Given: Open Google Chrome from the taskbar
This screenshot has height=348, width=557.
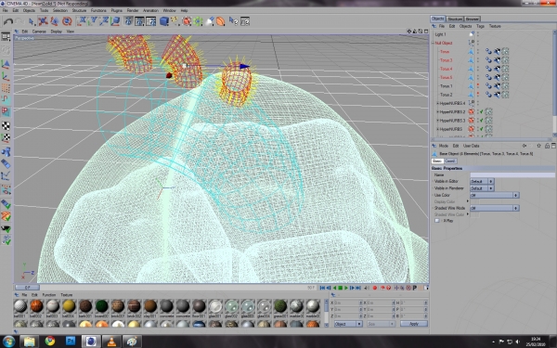Looking at the screenshot, I should [50, 342].
